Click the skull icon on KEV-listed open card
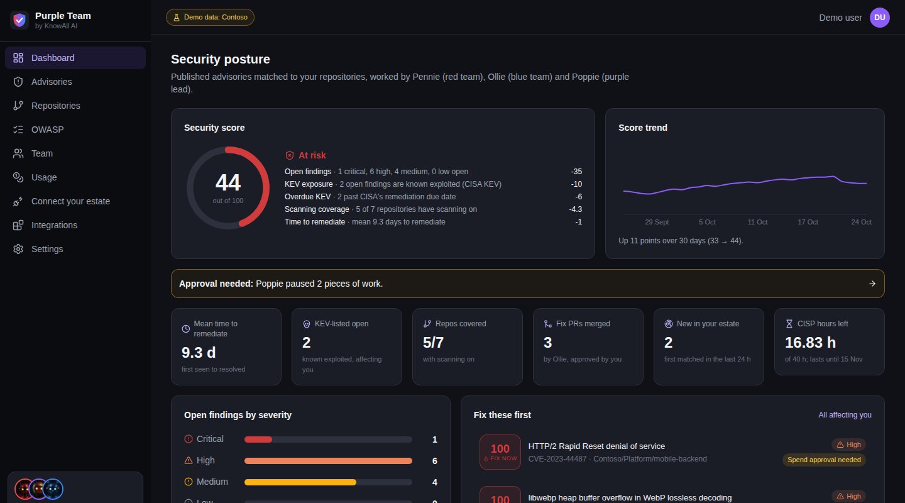905x503 pixels. [307, 324]
